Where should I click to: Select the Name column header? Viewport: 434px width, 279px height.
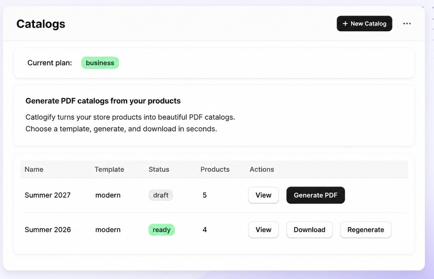click(34, 169)
